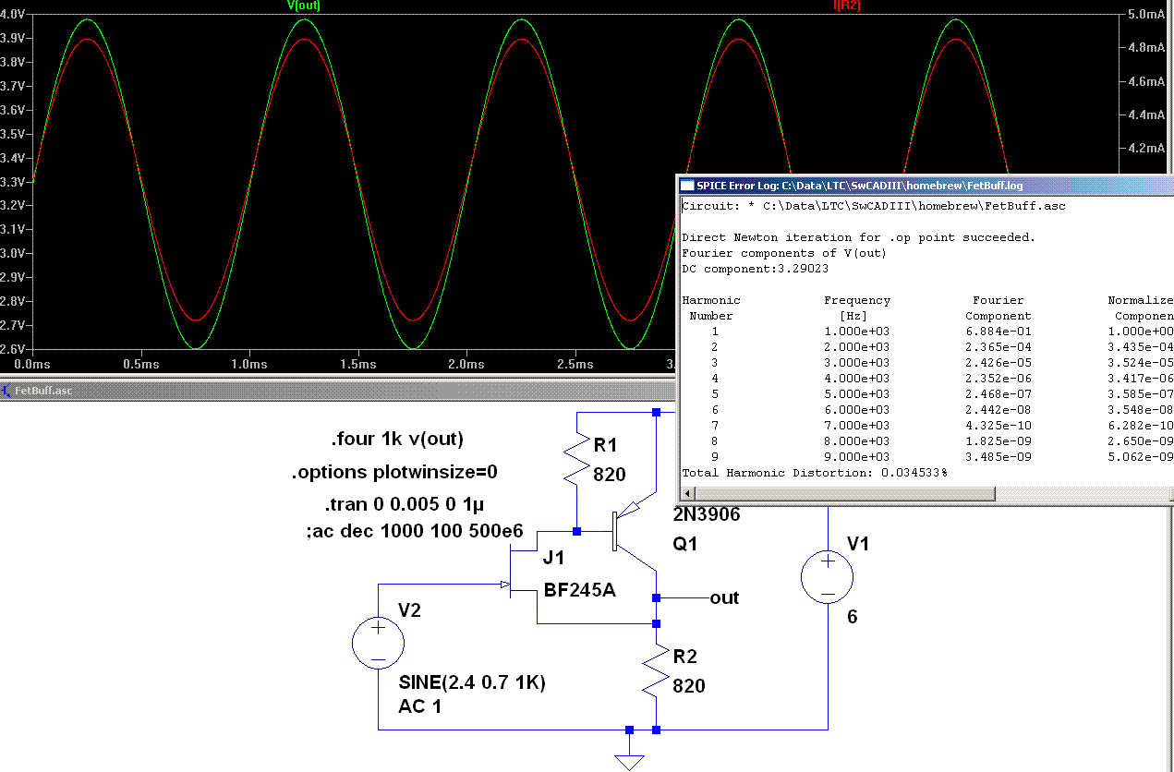Click the left scroll arrow in error log
Screen dimensions: 1174x772
pos(688,494)
